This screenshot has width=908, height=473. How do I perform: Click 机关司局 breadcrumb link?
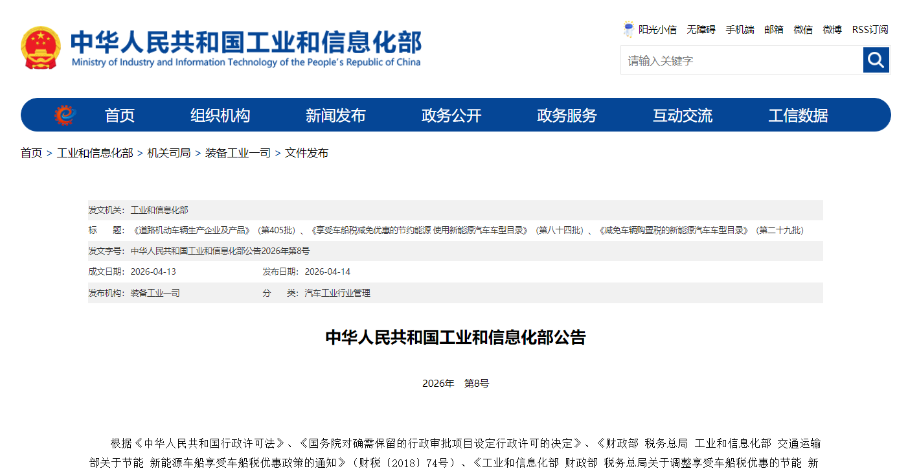point(169,153)
